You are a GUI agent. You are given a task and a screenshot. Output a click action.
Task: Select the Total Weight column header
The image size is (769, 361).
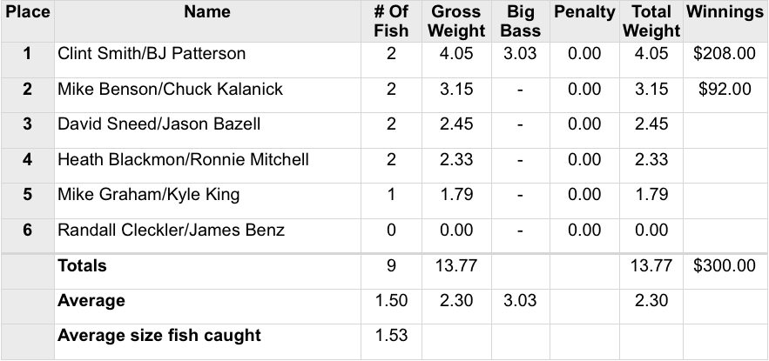pos(651,22)
